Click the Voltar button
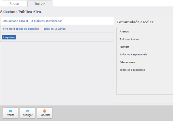The width and height of the screenshot is (173, 121). pos(10,113)
